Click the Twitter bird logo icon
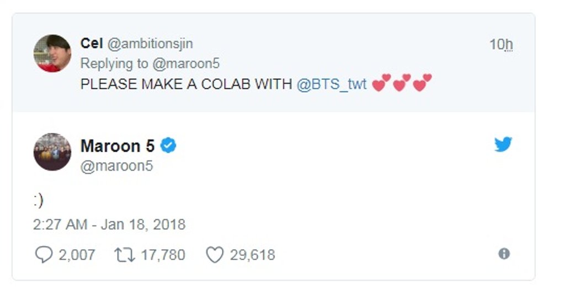Viewport: 565px width, 306px height. click(503, 145)
